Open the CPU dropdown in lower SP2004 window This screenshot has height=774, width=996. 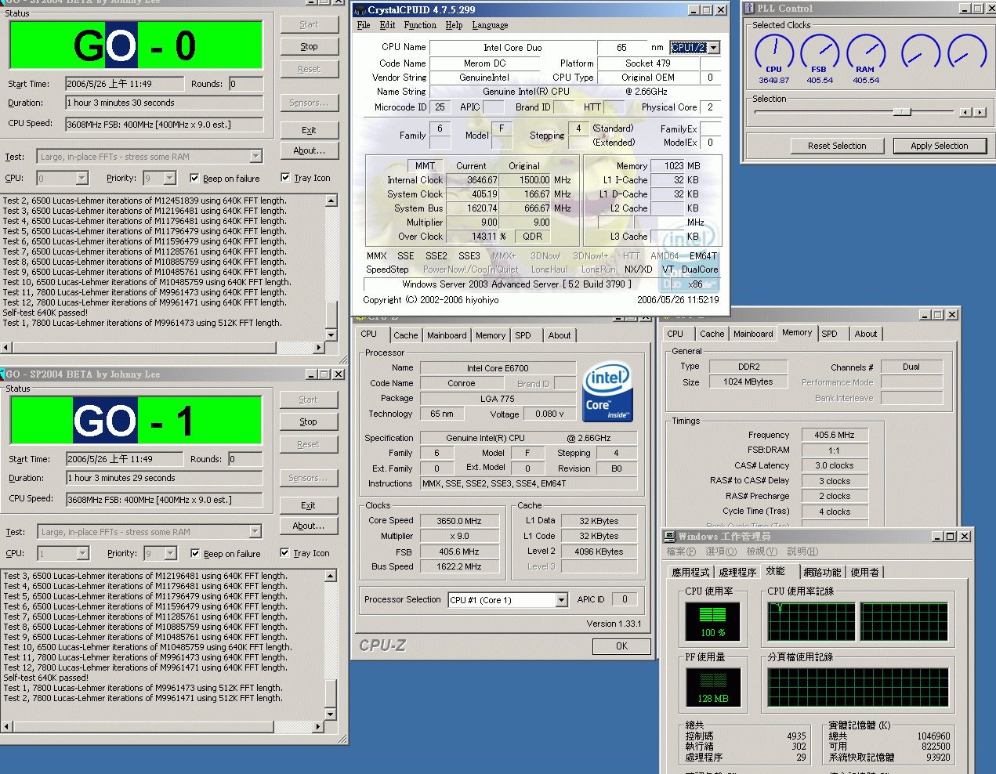pyautogui.click(x=82, y=554)
